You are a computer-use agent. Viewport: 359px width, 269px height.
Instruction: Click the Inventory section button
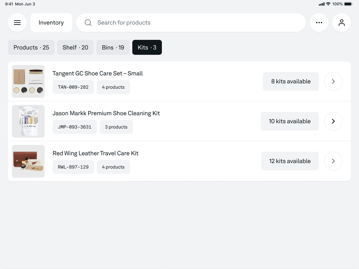tap(51, 23)
